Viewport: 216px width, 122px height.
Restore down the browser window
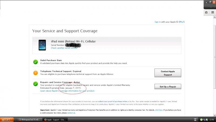210,2
